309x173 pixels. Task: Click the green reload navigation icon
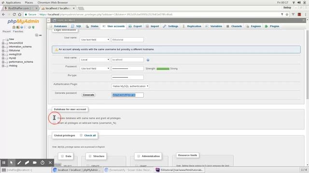click(x=33, y=27)
